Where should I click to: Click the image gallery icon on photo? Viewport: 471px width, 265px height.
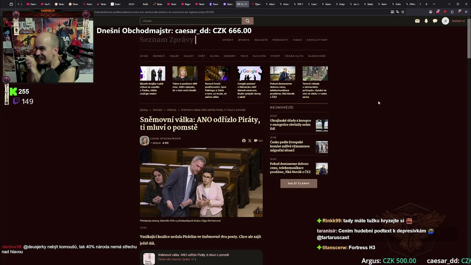pos(257,211)
